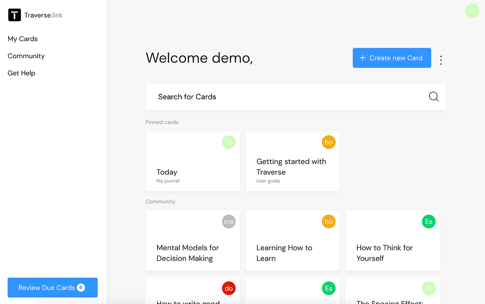Open My Cards in the sidebar
485x304 pixels.
(23, 39)
